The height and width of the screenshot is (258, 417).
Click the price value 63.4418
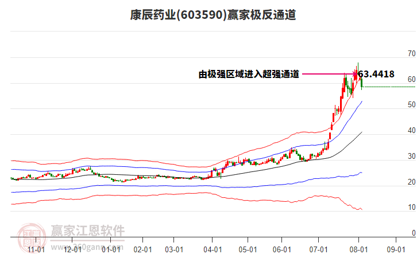pyautogui.click(x=376, y=74)
